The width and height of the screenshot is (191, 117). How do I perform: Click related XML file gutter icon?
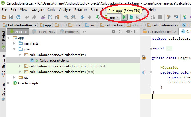(x=144, y=58)
